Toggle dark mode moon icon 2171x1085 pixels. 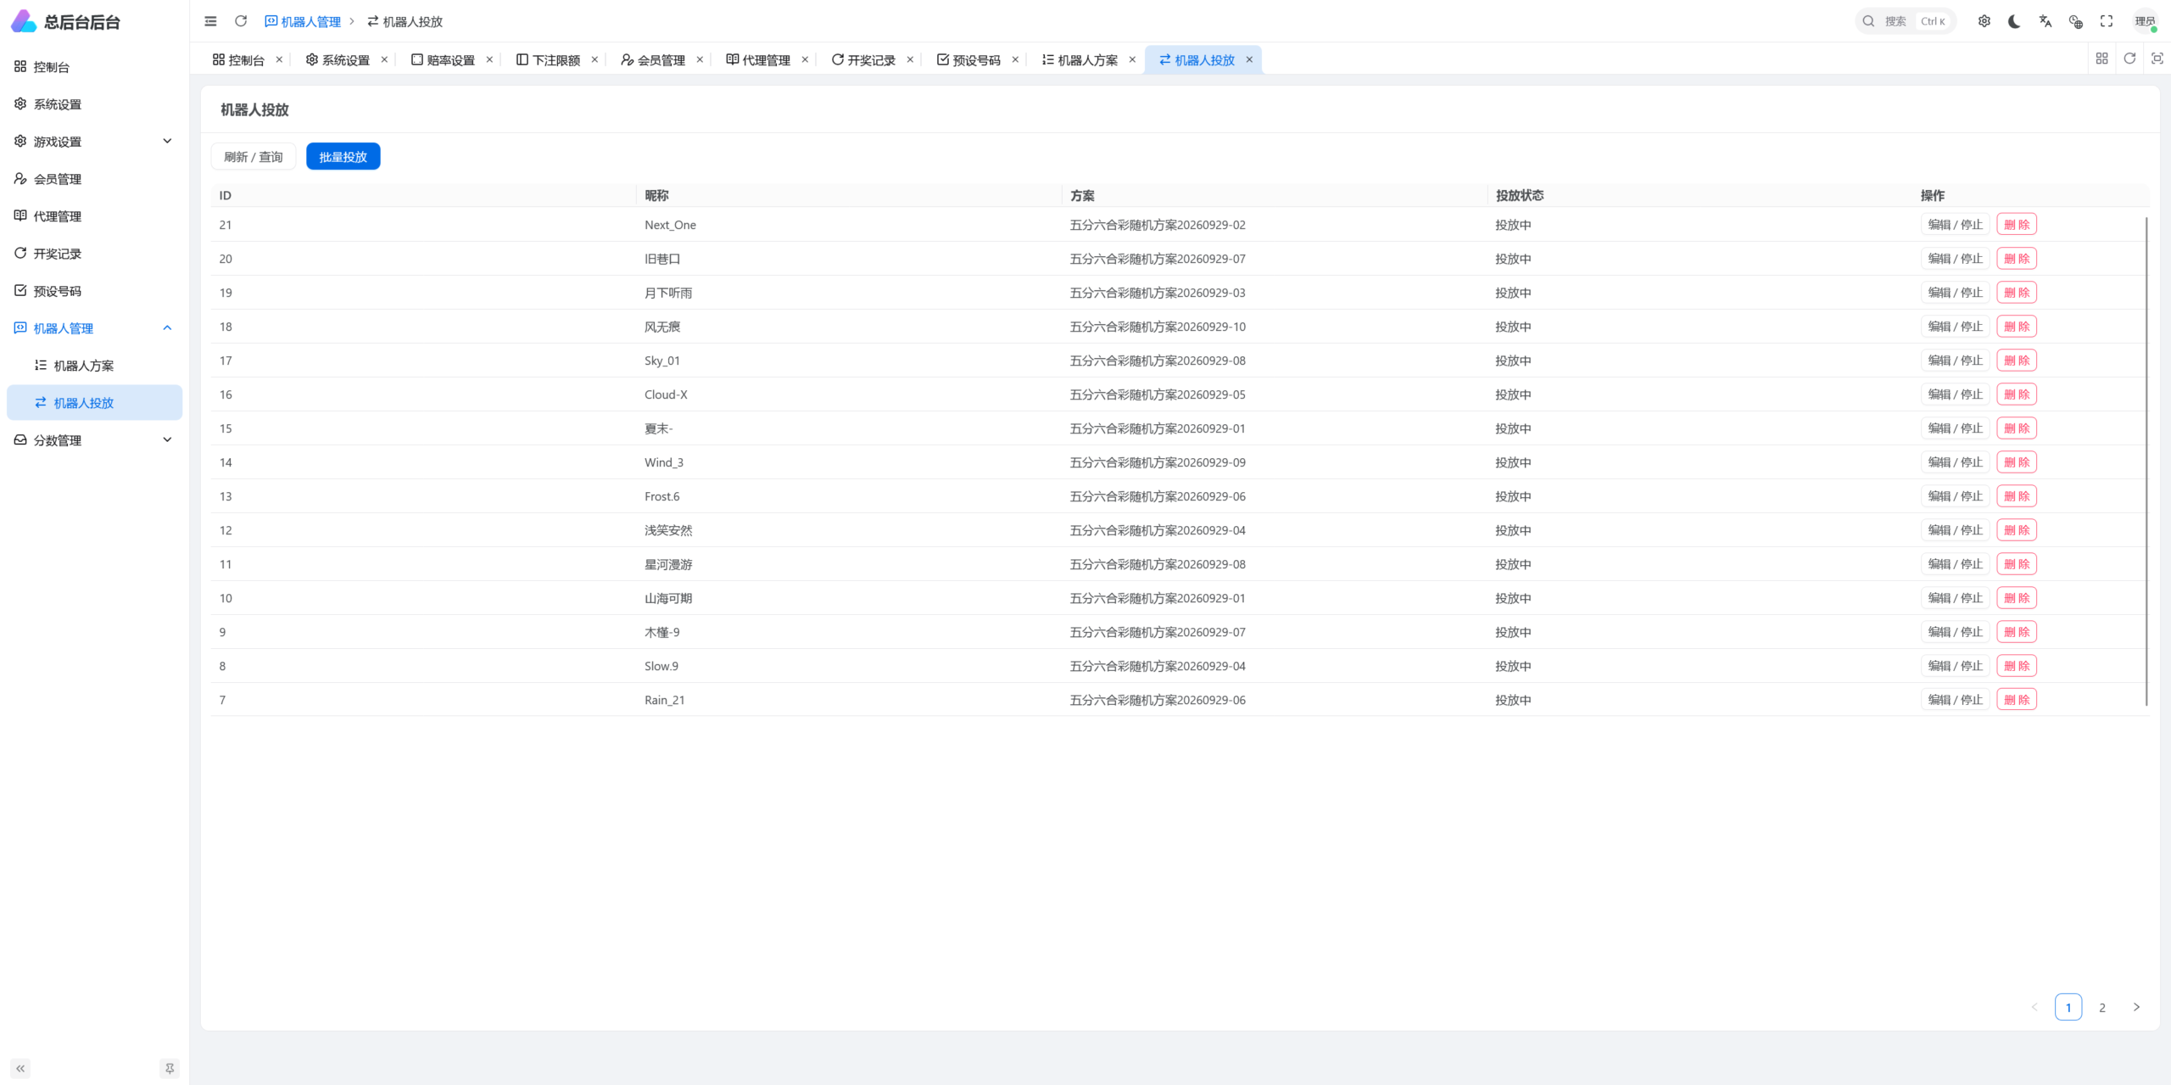[x=2015, y=21]
